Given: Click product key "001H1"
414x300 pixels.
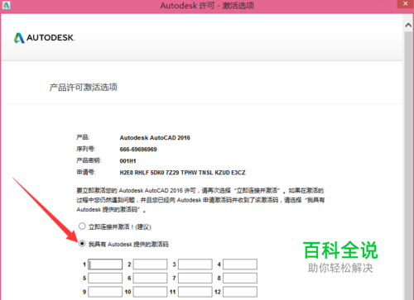Looking at the screenshot, I should 128,161.
